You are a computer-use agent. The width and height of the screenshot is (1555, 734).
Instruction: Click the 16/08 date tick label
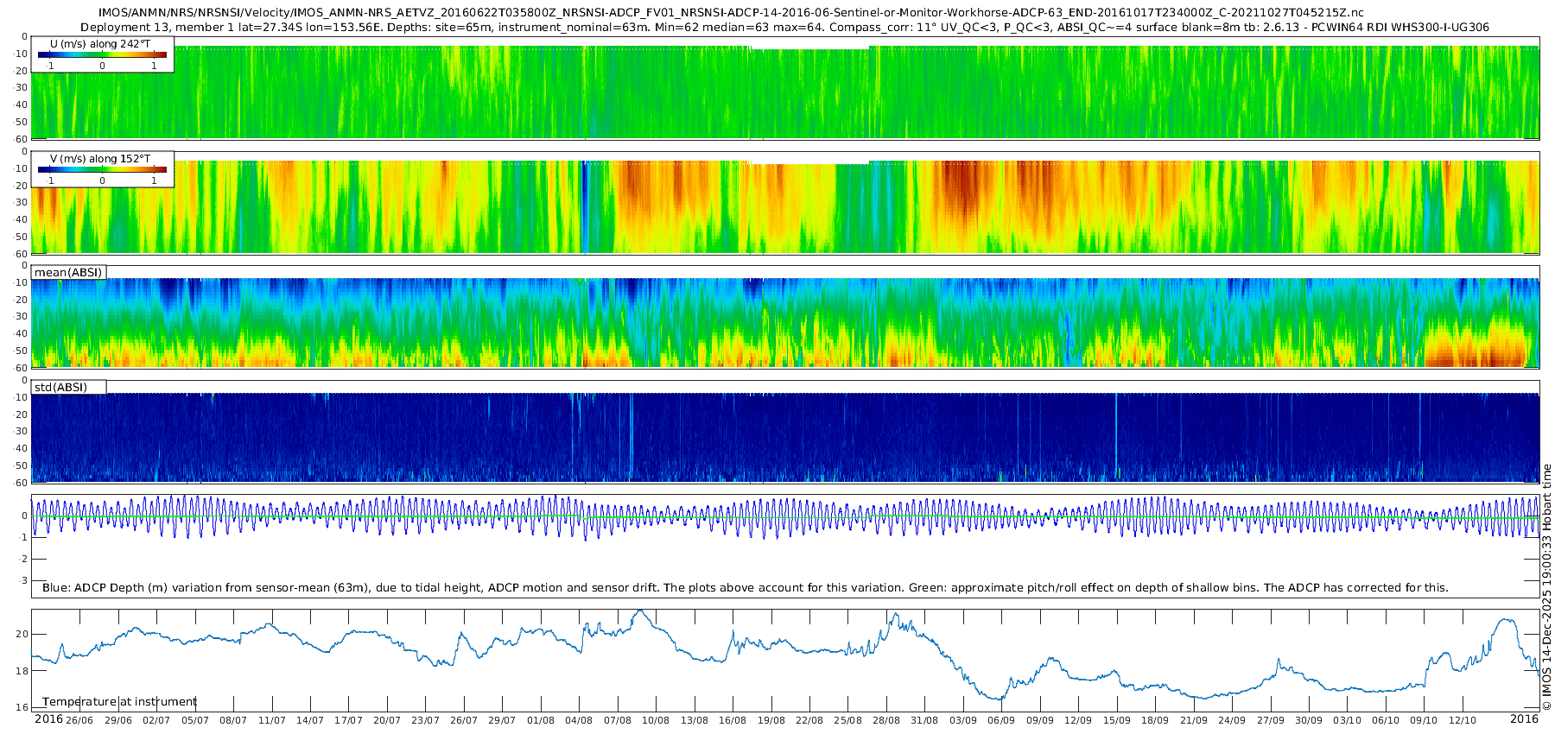pos(733,720)
